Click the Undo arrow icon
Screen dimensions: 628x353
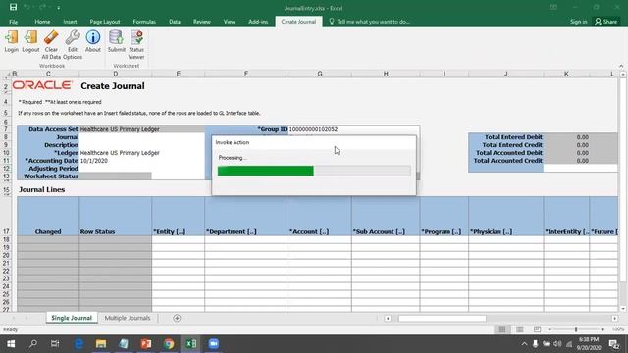pyautogui.click(x=27, y=7)
